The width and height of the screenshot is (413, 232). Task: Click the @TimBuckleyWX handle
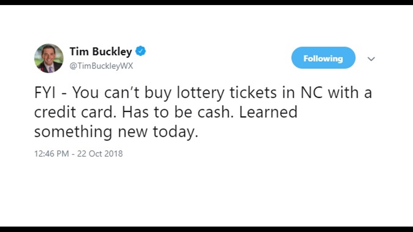pyautogui.click(x=100, y=66)
